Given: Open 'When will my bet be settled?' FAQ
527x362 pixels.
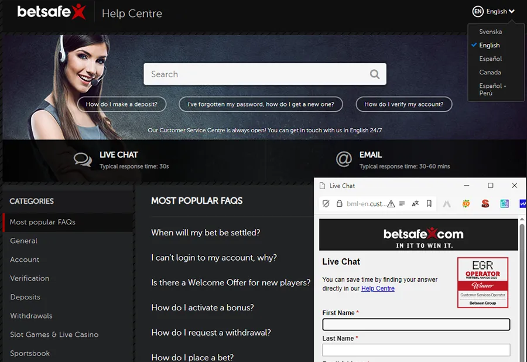Looking at the screenshot, I should 206,233.
